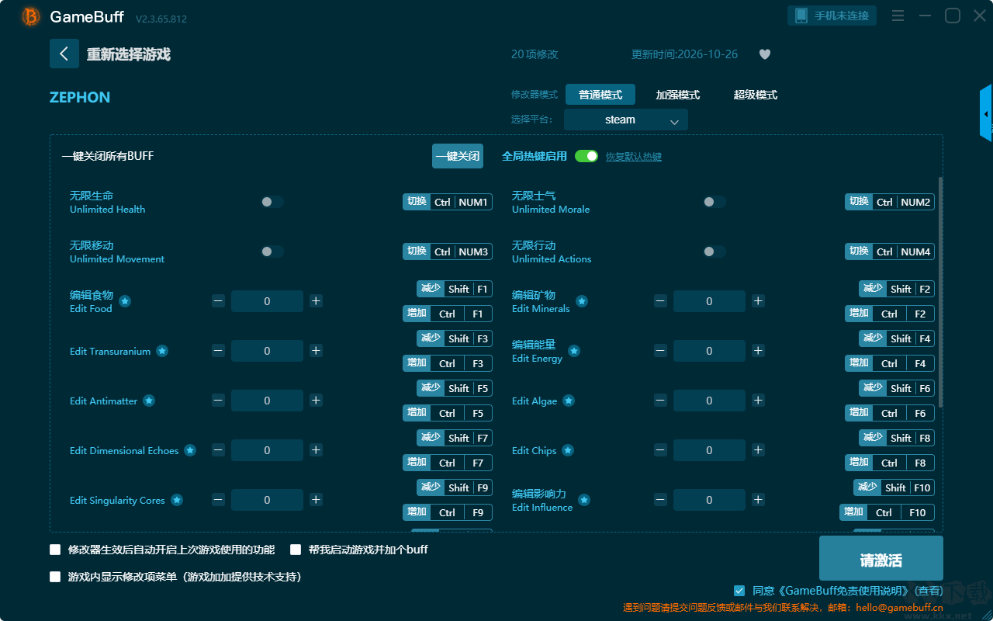Screen dimensions: 993x621
Task: Click the heart favorite icon
Action: (765, 54)
